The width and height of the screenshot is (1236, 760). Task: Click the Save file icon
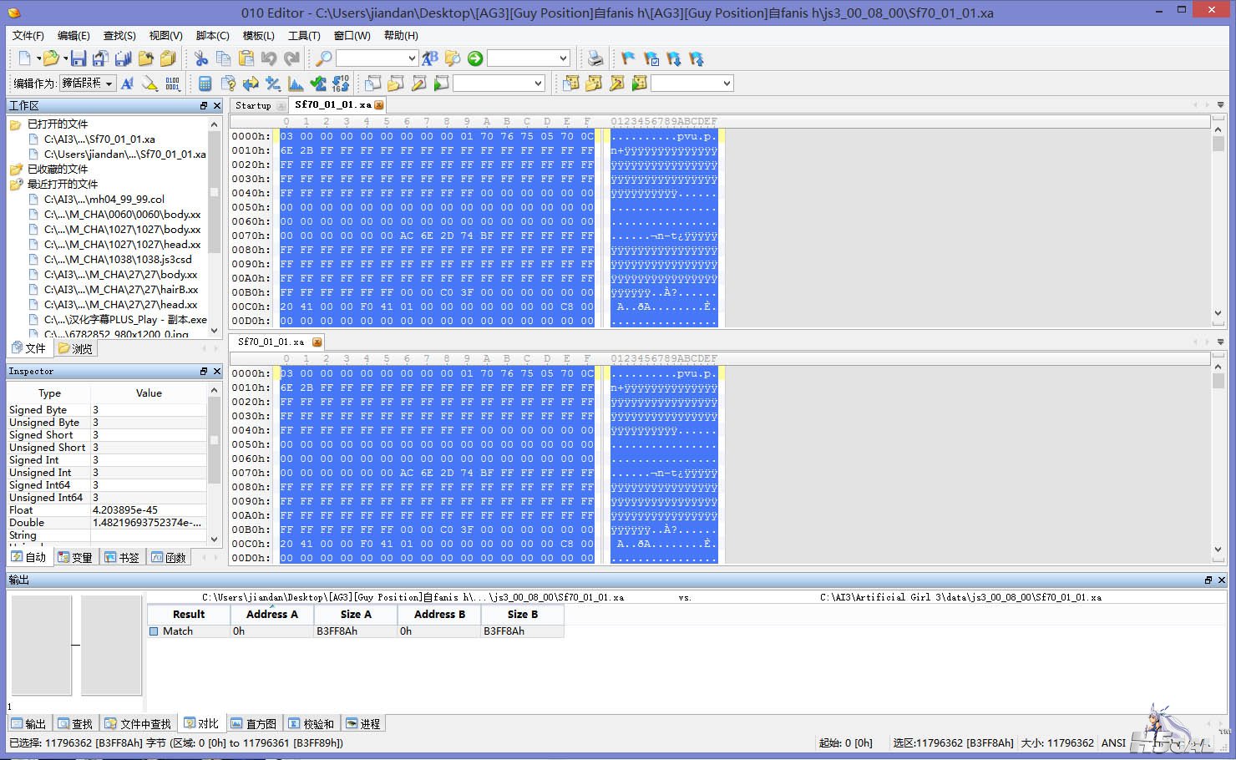tap(79, 58)
